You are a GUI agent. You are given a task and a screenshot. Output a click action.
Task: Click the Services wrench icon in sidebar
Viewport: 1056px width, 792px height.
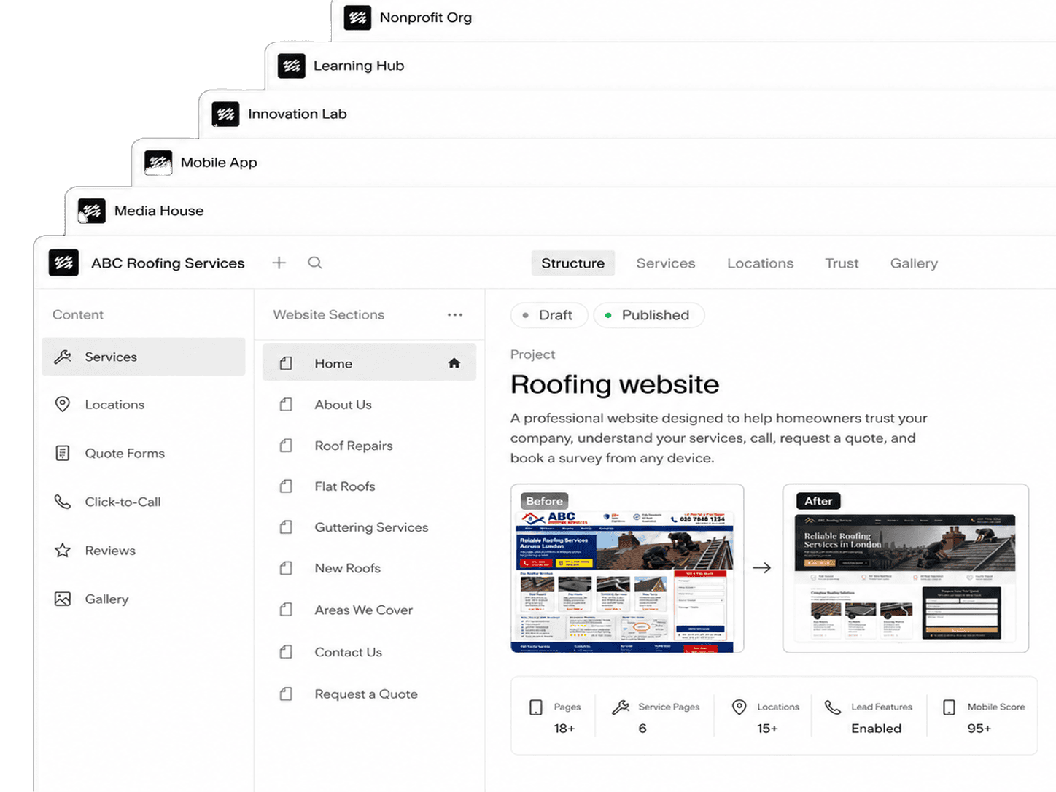click(x=63, y=357)
